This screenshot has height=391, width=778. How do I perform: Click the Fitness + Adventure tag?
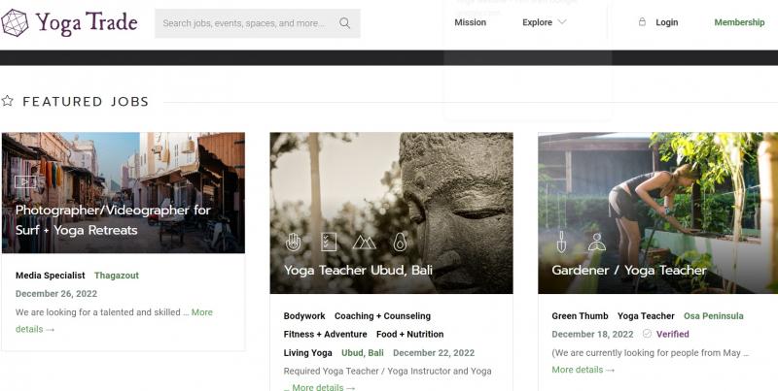(326, 334)
